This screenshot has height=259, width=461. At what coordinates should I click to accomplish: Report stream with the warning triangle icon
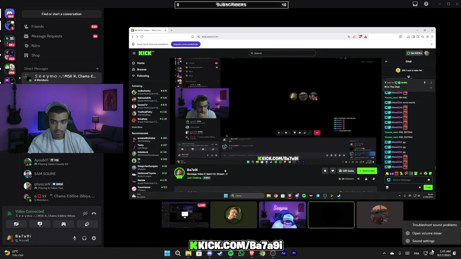tap(366, 179)
